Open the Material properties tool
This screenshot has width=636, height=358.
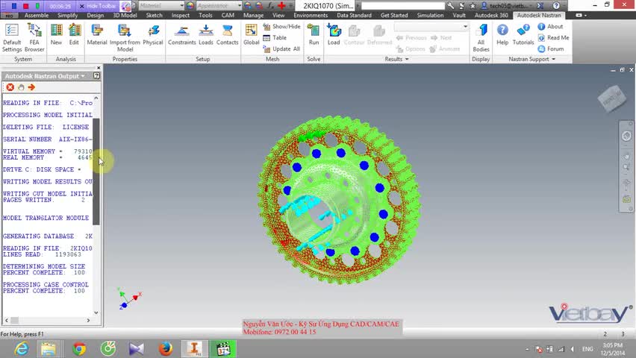97,35
